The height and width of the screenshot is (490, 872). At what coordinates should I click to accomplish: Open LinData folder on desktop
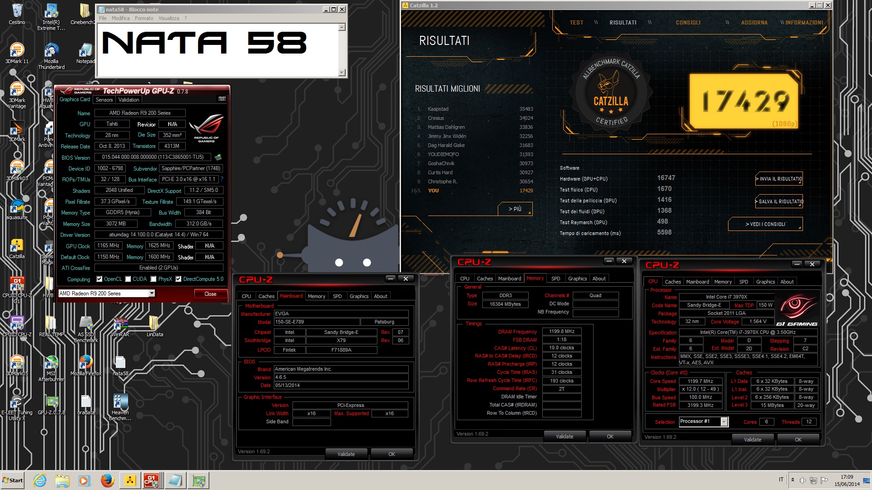[x=154, y=326]
